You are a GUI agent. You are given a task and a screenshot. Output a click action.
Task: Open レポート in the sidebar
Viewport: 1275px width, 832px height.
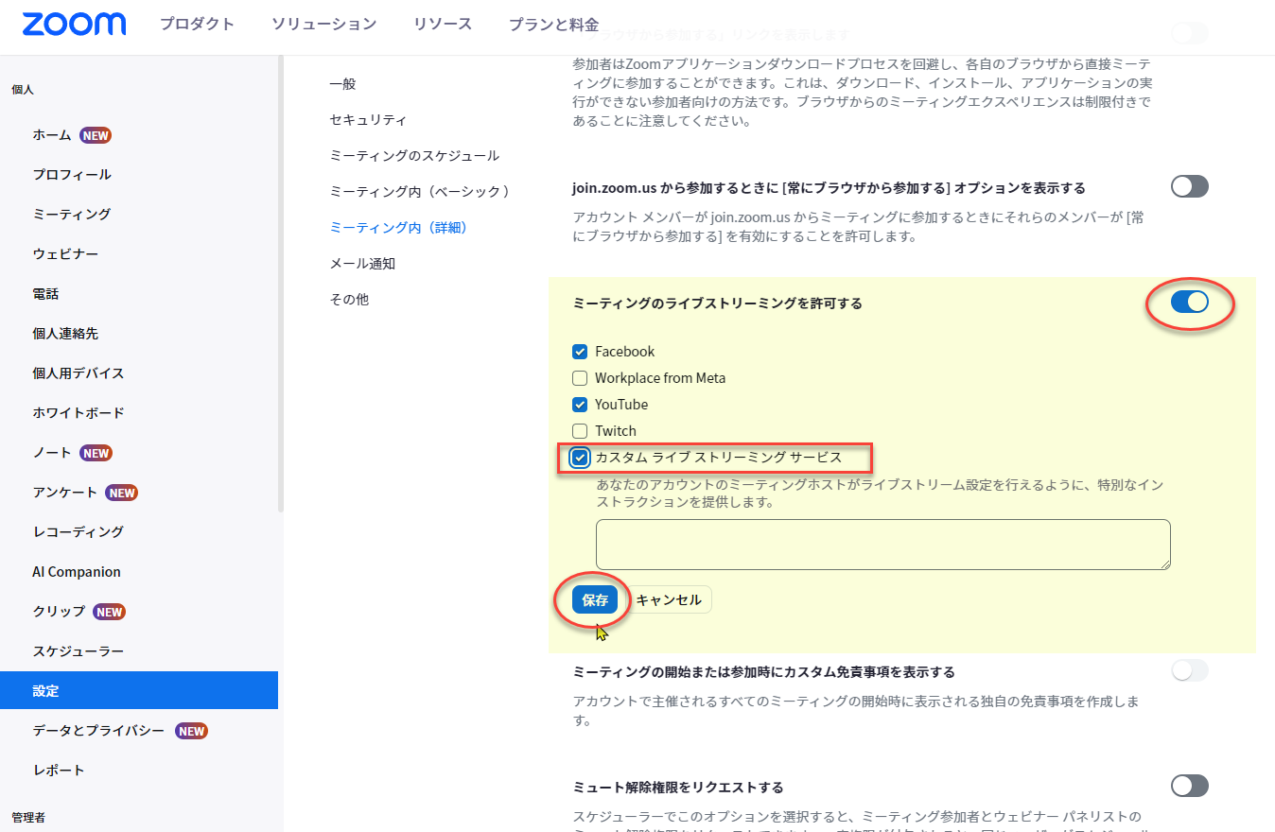tap(59, 771)
